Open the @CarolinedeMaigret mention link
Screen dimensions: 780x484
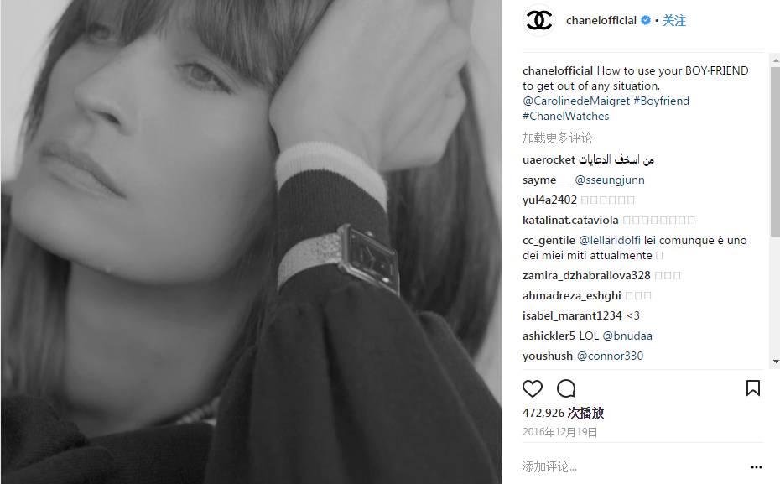tap(576, 101)
